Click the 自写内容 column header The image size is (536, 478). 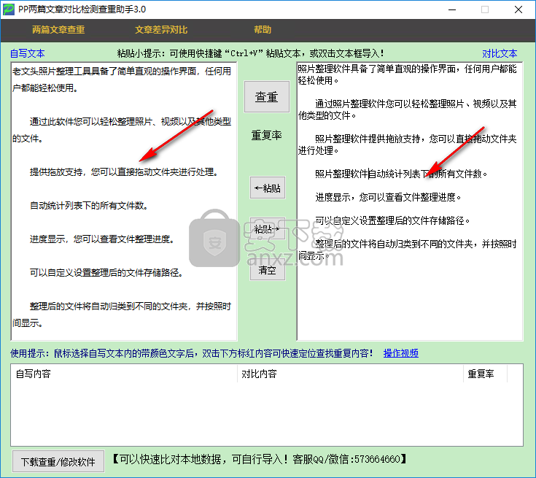pyautogui.click(x=124, y=374)
